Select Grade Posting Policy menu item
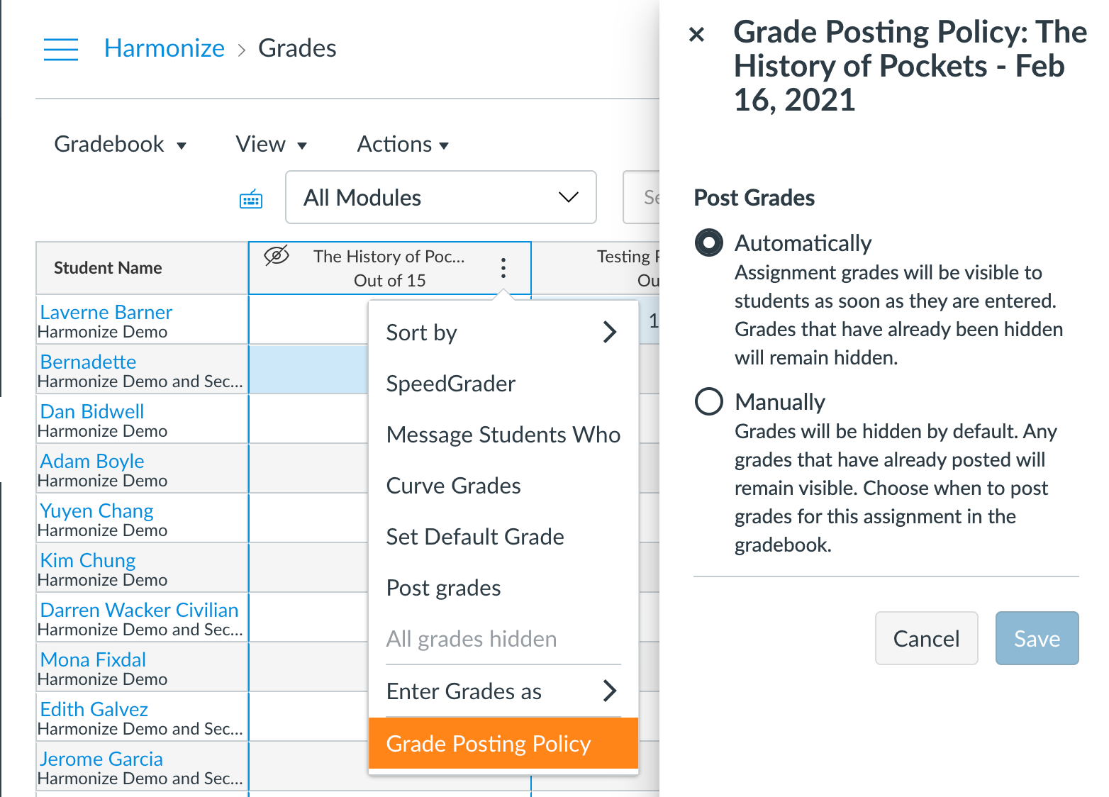 [x=489, y=743]
